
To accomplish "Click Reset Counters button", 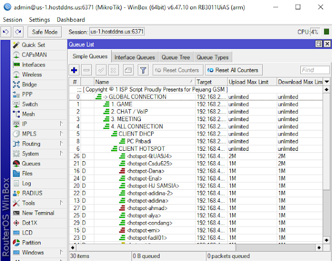I will (178, 70).
